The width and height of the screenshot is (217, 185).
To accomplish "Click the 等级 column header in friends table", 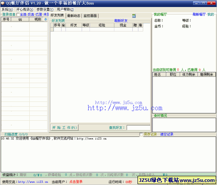I will (86, 25).
